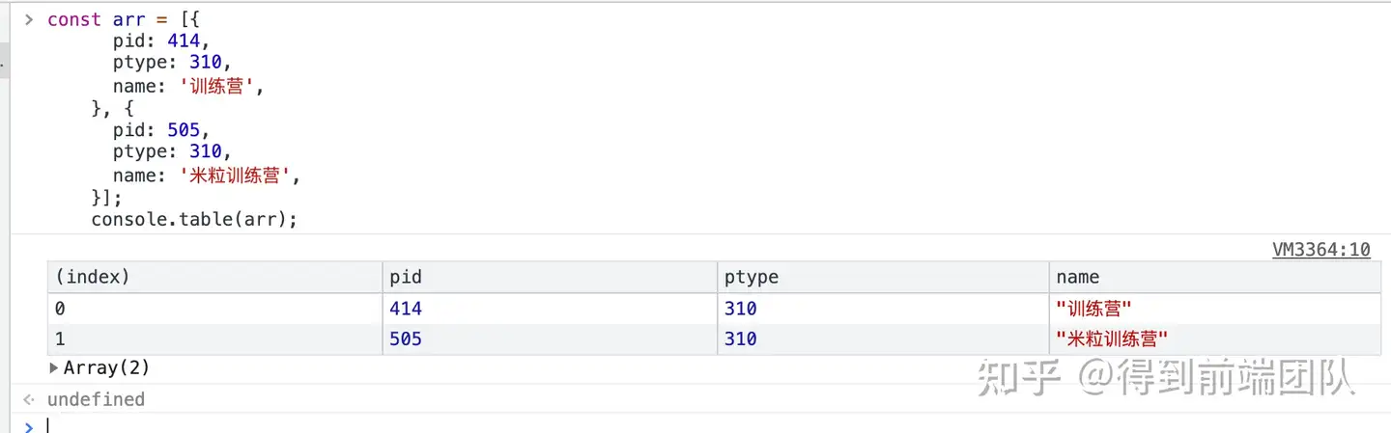Click the VM3364:10 source link

1320,250
